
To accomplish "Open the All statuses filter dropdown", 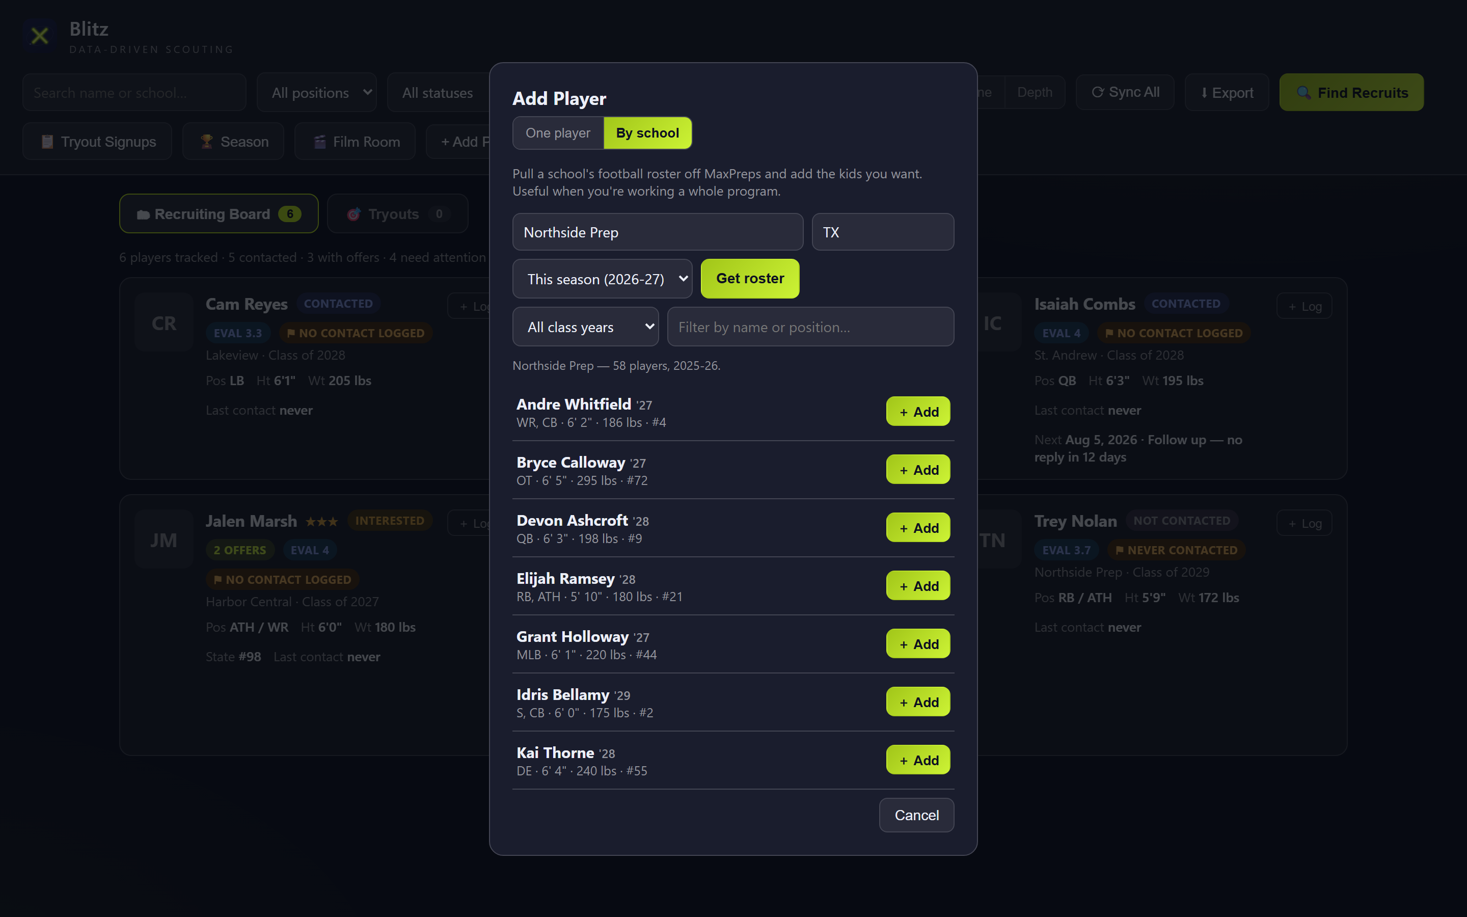I will pos(438,93).
